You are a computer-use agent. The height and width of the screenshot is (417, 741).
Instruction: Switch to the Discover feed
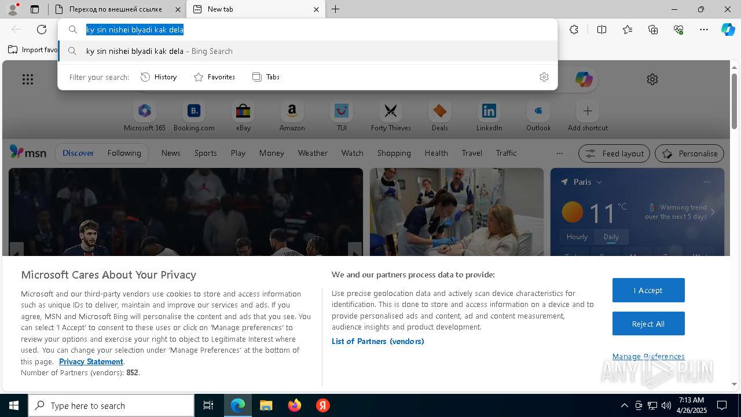click(x=78, y=153)
